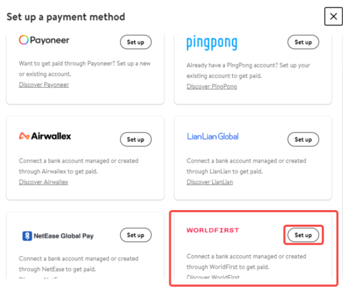Click the LianLian Global logo
The width and height of the screenshot is (343, 288).
pyautogui.click(x=212, y=137)
